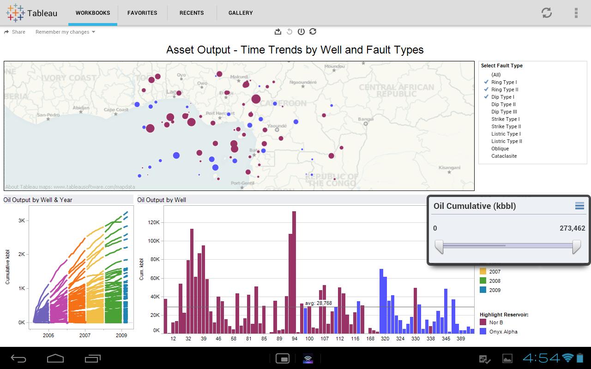The width and height of the screenshot is (591, 369).
Task: Open the three-dot overflow menu
Action: (x=575, y=12)
